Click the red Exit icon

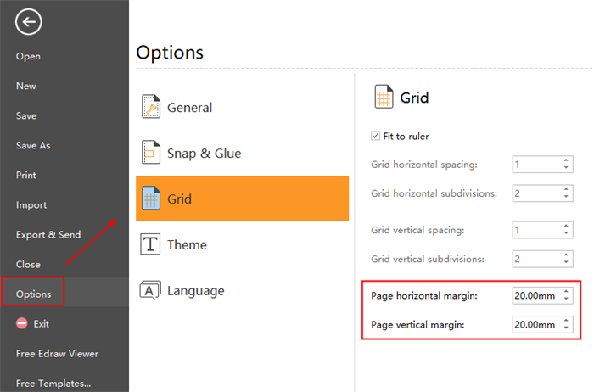22,323
